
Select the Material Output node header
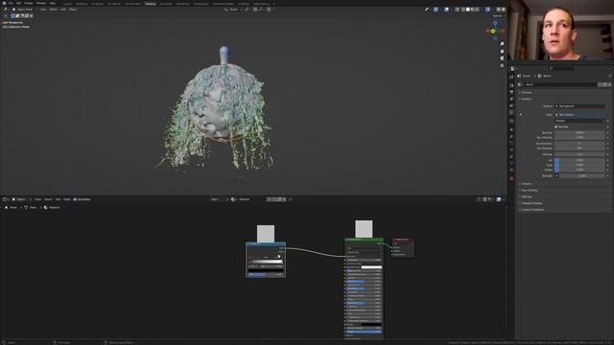coord(403,240)
